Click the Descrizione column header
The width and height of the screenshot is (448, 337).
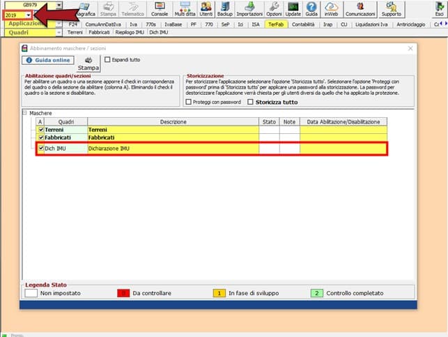coord(173,122)
